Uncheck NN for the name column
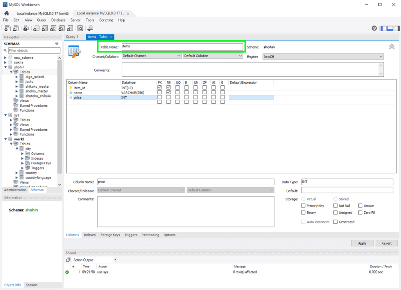 click(168, 92)
